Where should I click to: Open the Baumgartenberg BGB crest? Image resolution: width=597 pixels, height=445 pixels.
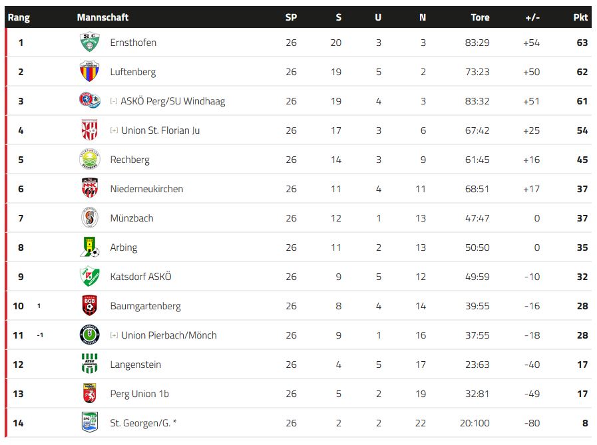click(90, 305)
